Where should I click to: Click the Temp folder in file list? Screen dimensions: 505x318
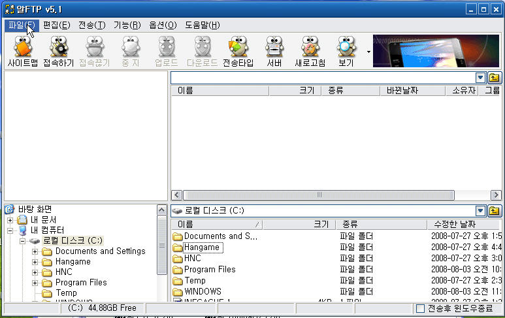[189, 280]
